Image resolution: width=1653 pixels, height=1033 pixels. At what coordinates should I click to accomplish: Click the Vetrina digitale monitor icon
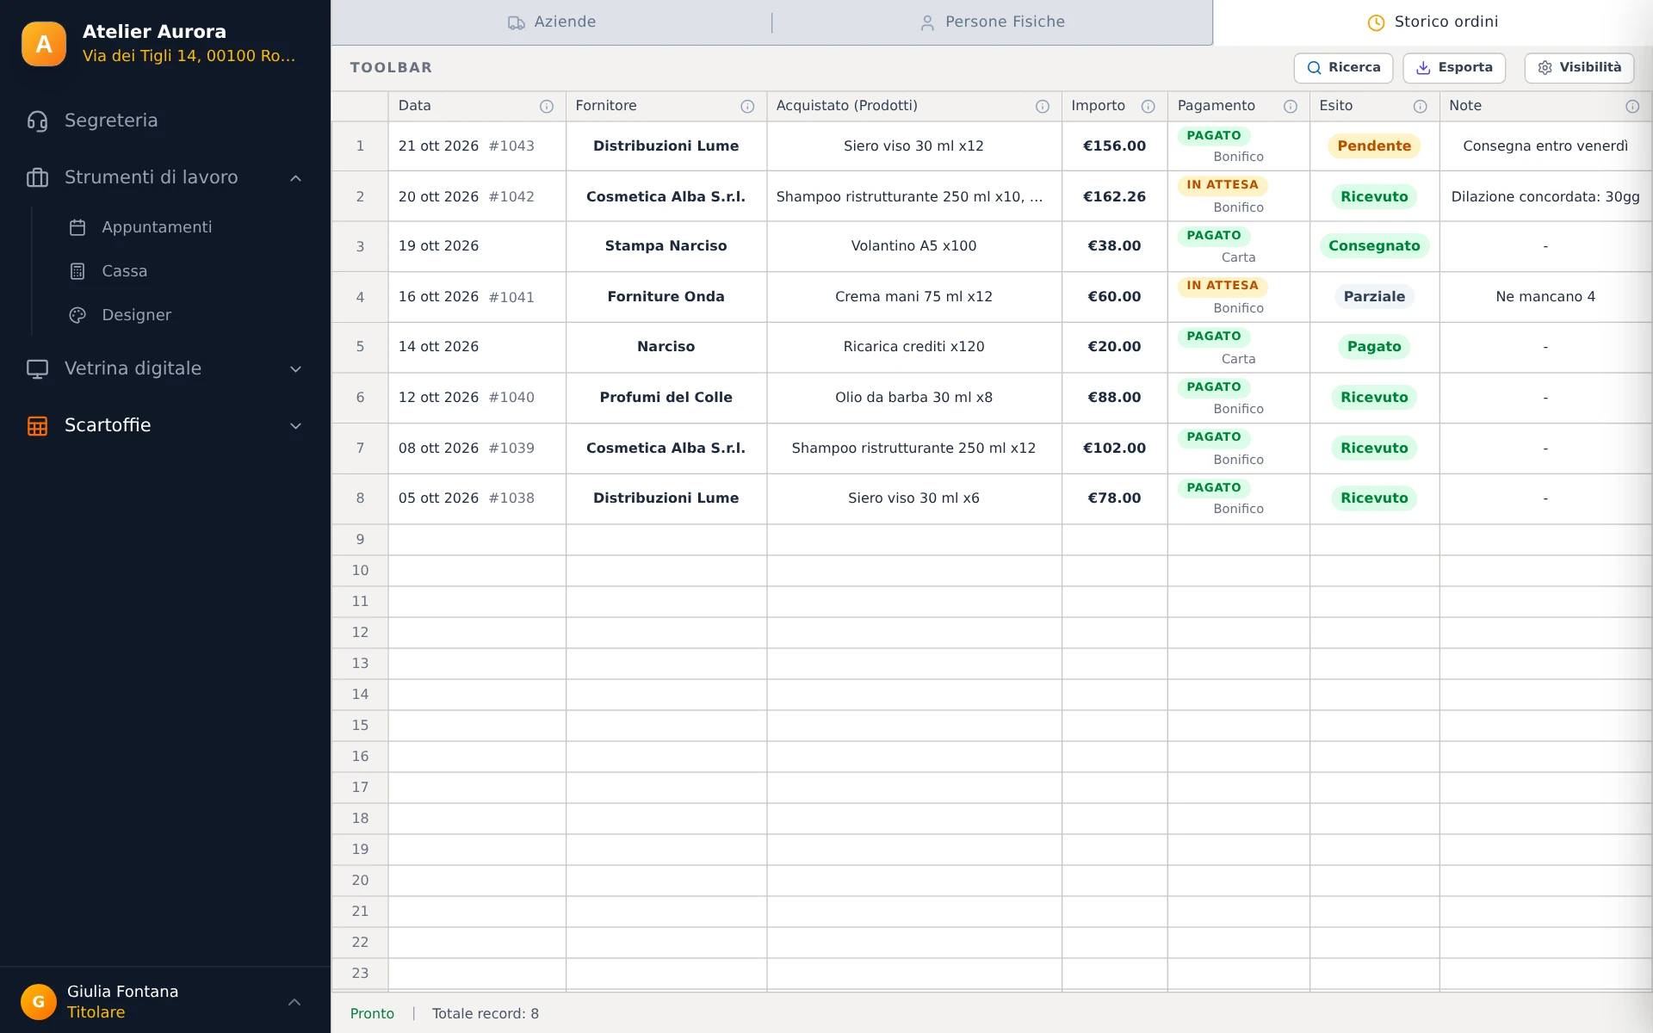click(x=37, y=369)
